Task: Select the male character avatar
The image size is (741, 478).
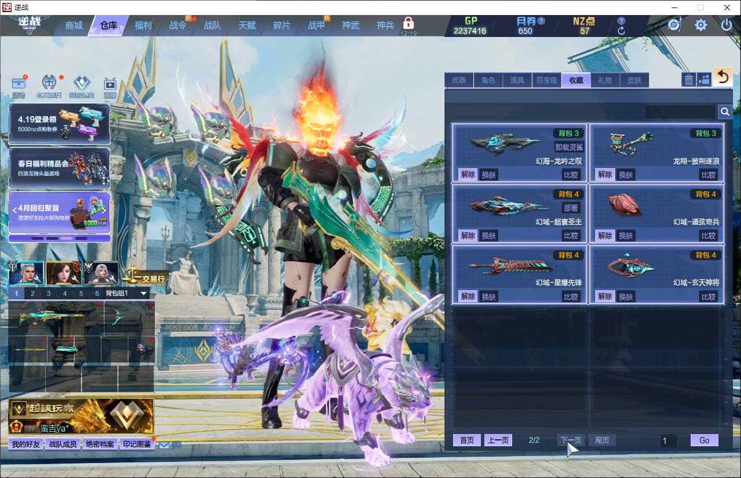Action: coord(27,273)
